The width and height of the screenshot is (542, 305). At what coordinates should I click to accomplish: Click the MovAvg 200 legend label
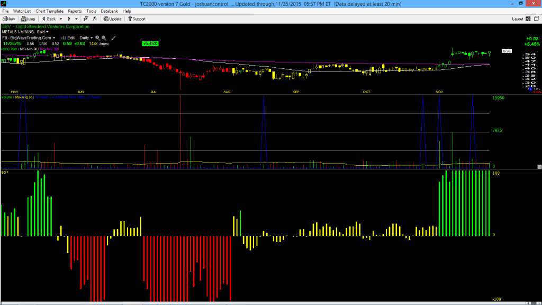tap(49, 49)
